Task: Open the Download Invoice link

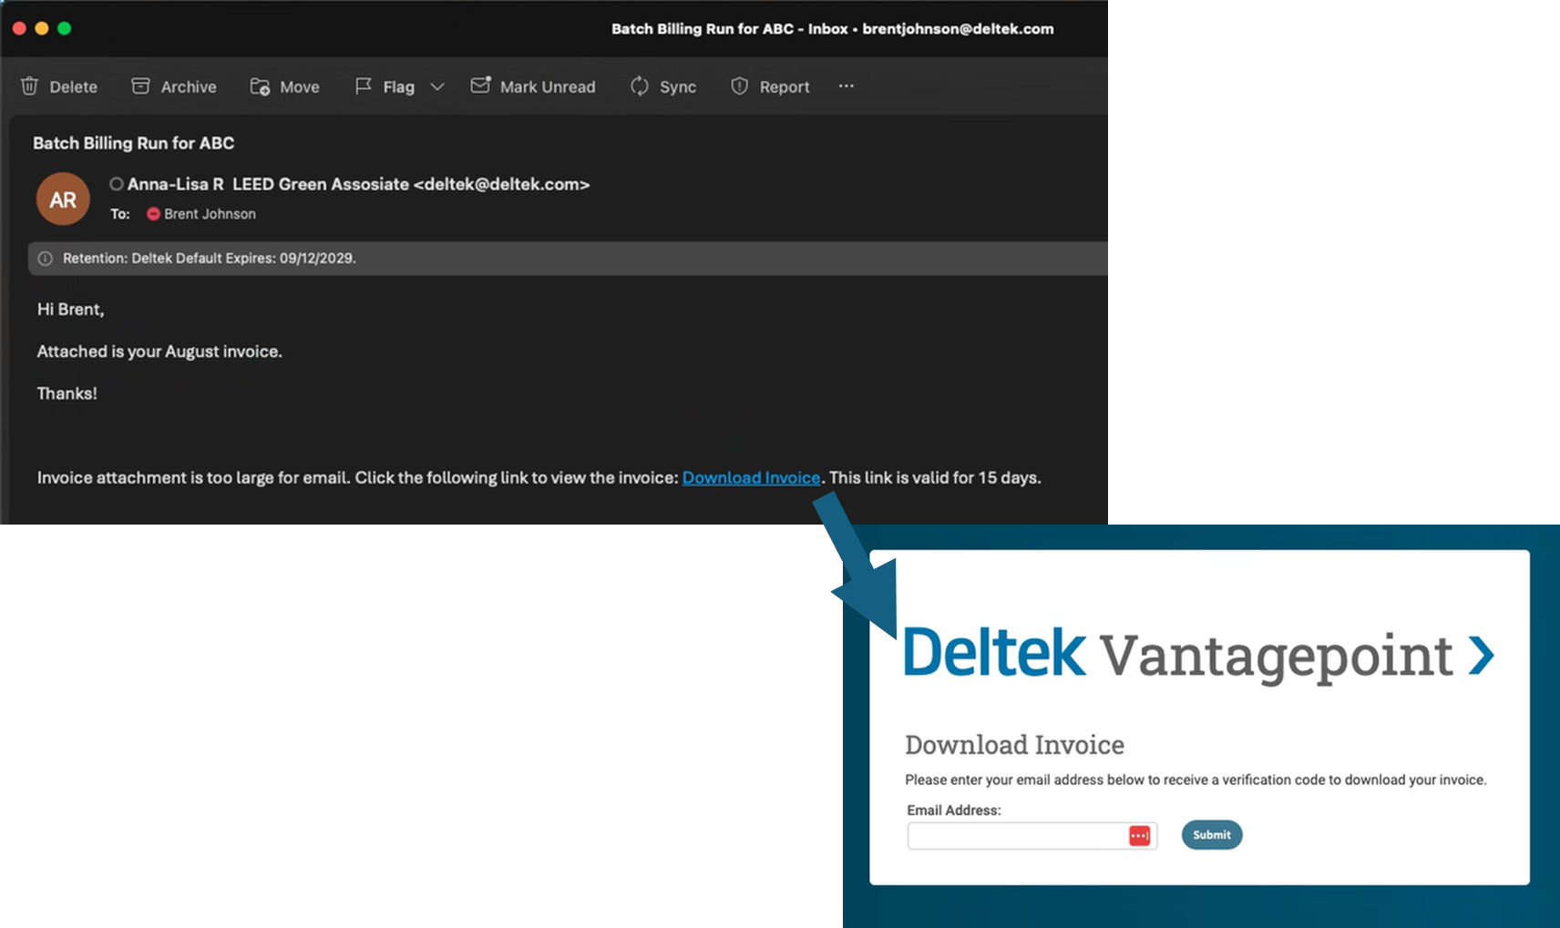Action: [x=751, y=478]
